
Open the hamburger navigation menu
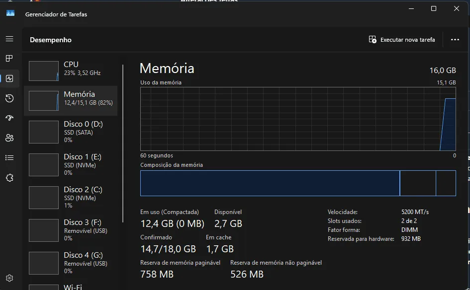9,39
